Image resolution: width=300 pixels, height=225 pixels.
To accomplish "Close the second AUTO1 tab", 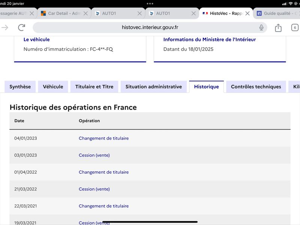I will click(193, 13).
